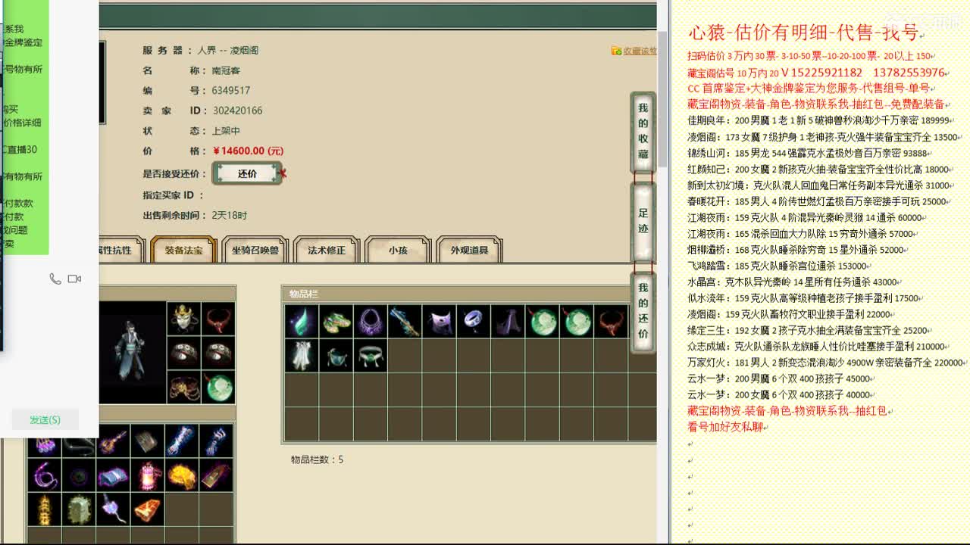Click the 物品栏数：5 label
This screenshot has width=970, height=545.
[x=318, y=459]
